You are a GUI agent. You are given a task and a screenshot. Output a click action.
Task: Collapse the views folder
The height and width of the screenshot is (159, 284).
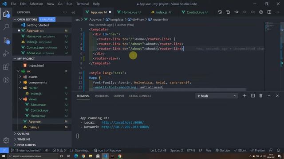(20, 99)
